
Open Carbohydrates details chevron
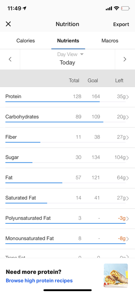[128, 117]
